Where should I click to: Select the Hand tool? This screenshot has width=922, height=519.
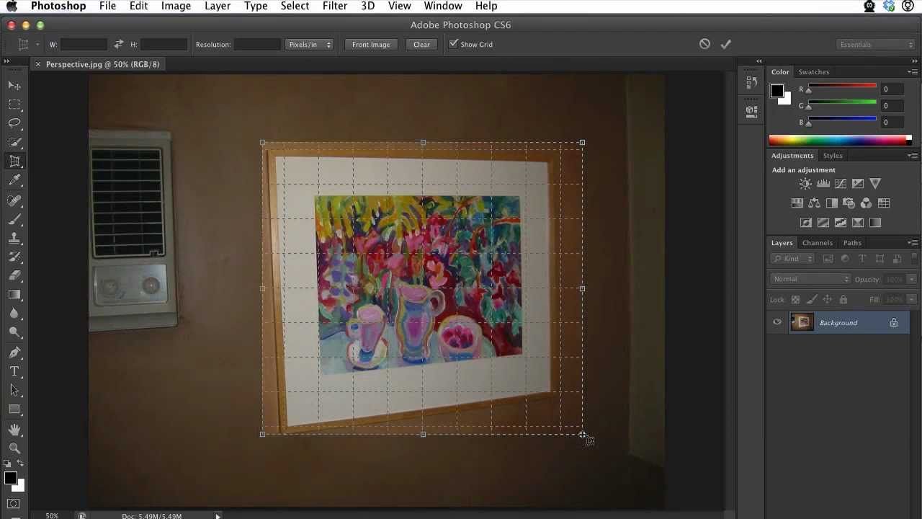coord(14,429)
